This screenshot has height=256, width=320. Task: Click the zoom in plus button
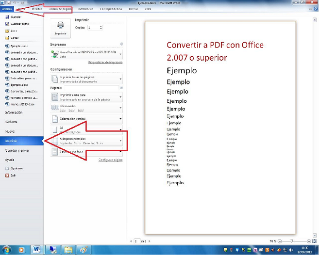[309, 241]
